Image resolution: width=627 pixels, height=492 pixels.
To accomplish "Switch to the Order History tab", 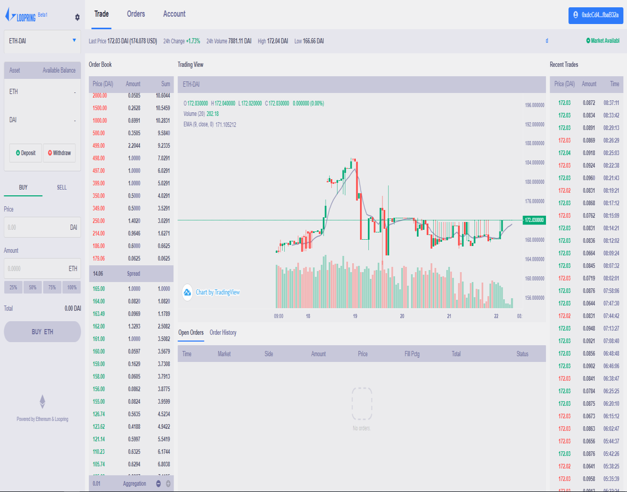I will 223,332.
